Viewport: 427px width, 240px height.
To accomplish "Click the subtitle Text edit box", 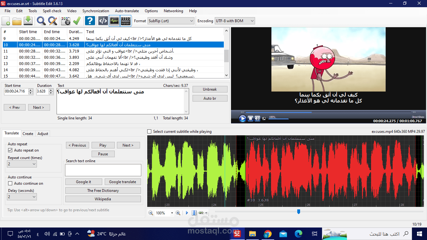I will 123,101.
